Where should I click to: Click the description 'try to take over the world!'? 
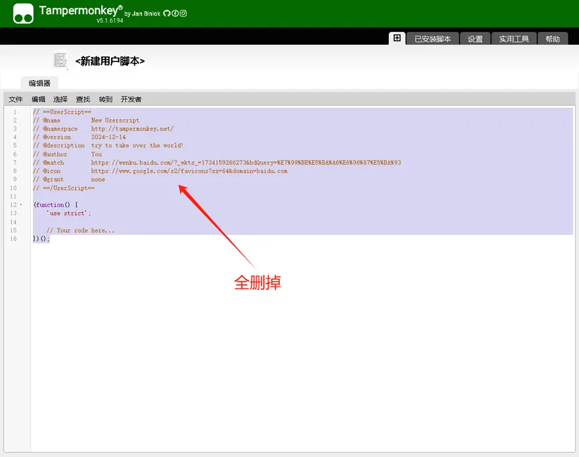click(137, 145)
